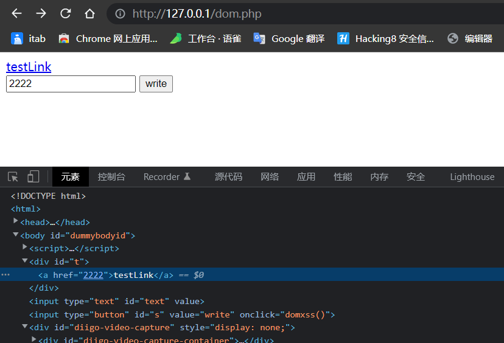The image size is (504, 343).
Task: Expand the diigo-video-capture-container div node
Action: pos(33,339)
